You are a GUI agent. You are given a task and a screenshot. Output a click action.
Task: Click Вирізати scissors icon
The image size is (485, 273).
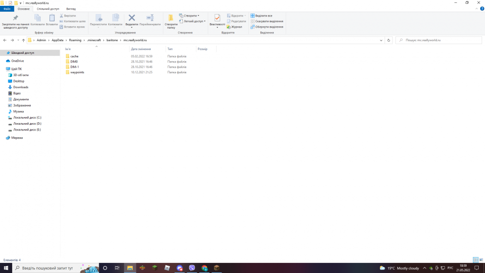68,16
